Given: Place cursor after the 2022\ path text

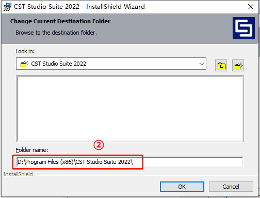Looking at the screenshot, I should tap(134, 162).
